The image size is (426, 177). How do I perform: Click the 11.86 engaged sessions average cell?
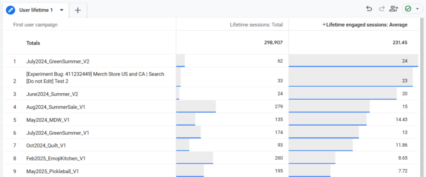point(401,145)
